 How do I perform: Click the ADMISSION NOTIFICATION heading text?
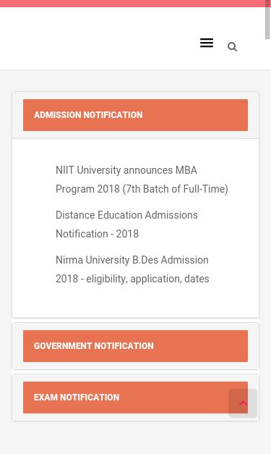(x=88, y=115)
